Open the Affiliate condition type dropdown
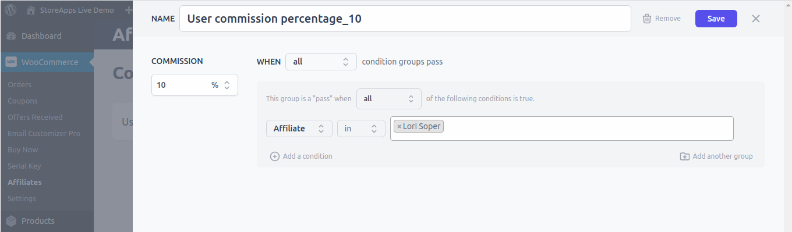792x232 pixels. coord(299,129)
